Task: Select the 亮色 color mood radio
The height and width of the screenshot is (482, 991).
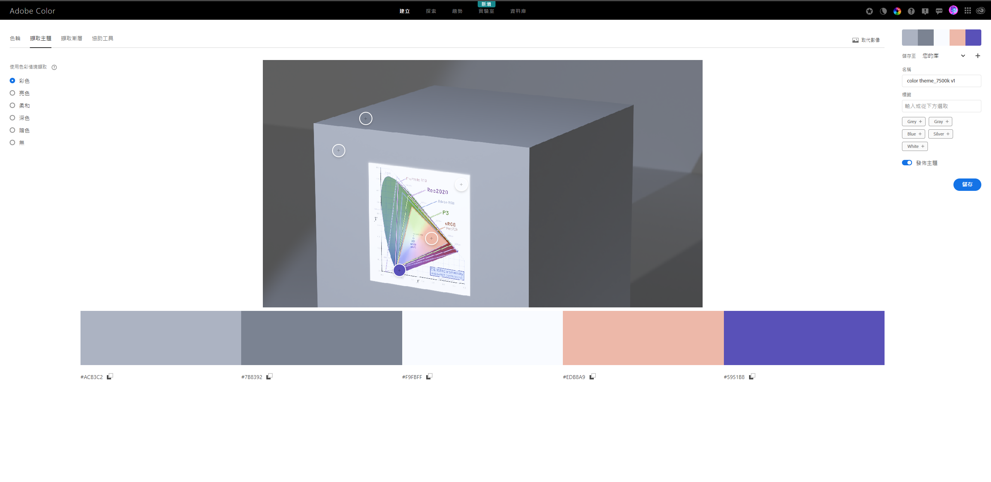Action: pyautogui.click(x=12, y=93)
